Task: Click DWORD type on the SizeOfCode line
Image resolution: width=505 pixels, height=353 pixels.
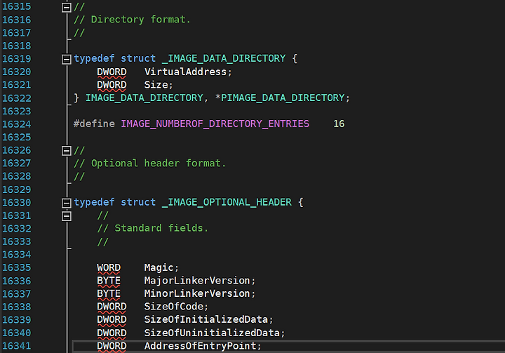Action: click(x=112, y=306)
